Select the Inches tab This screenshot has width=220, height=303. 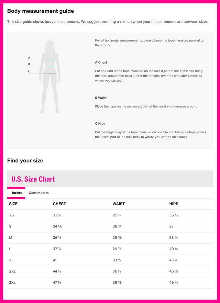tap(17, 193)
